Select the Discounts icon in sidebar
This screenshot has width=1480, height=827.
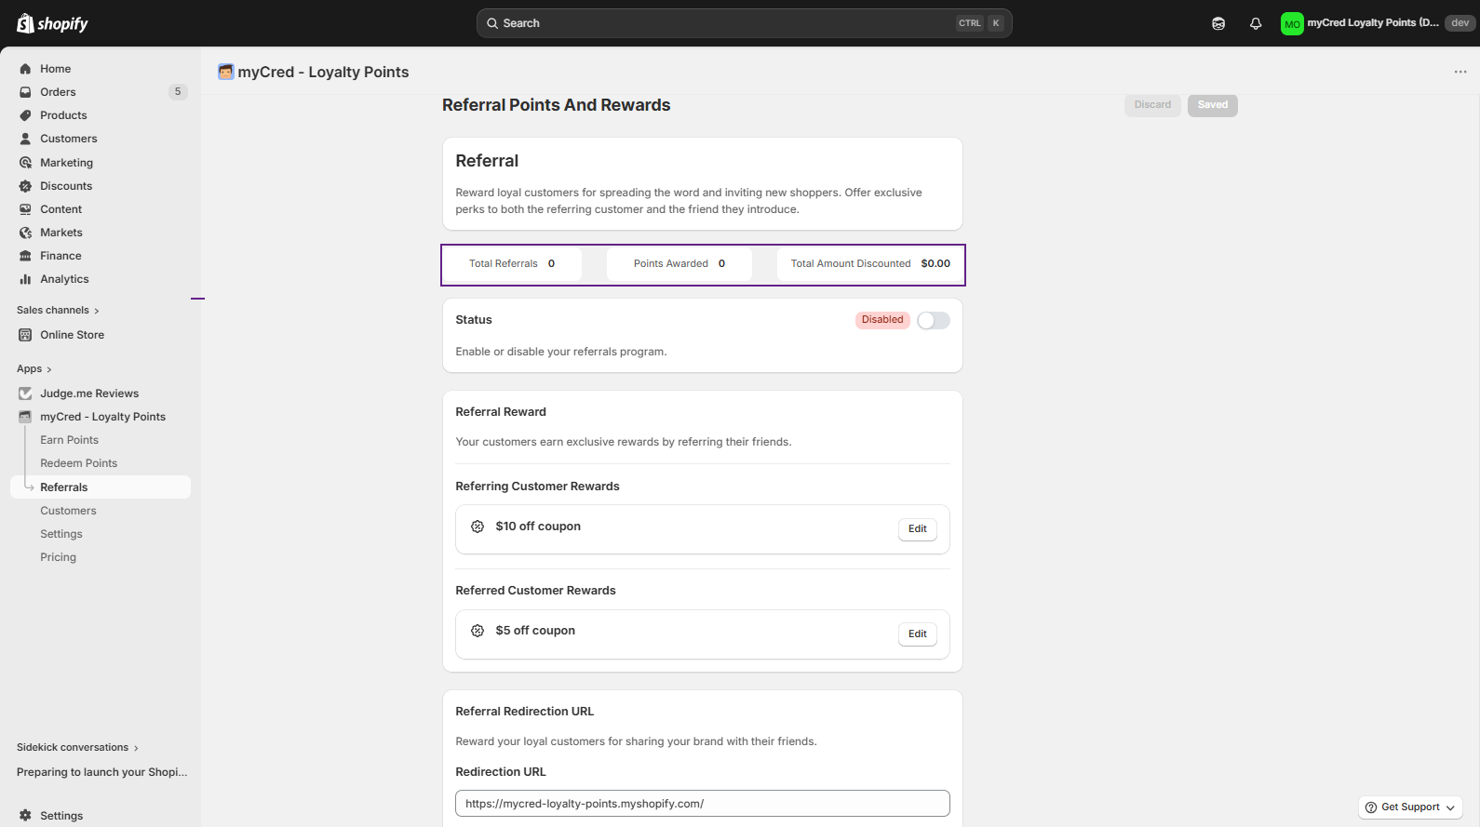tap(25, 186)
